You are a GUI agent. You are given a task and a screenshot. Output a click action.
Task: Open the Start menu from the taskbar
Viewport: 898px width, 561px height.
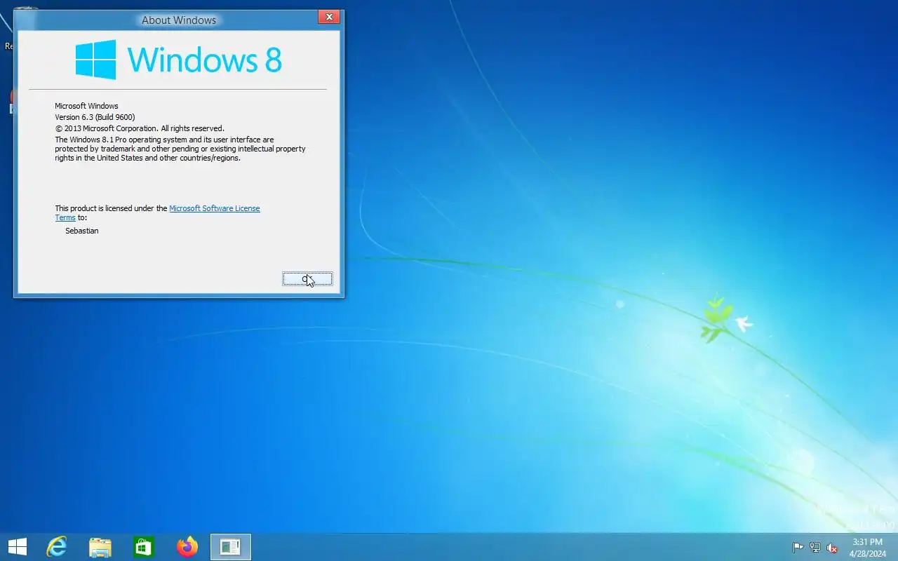click(x=18, y=547)
